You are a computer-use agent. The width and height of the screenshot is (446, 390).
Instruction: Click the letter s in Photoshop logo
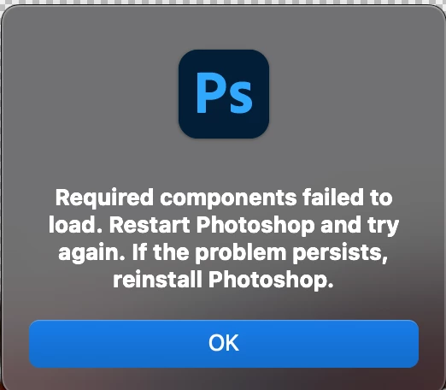click(x=241, y=97)
